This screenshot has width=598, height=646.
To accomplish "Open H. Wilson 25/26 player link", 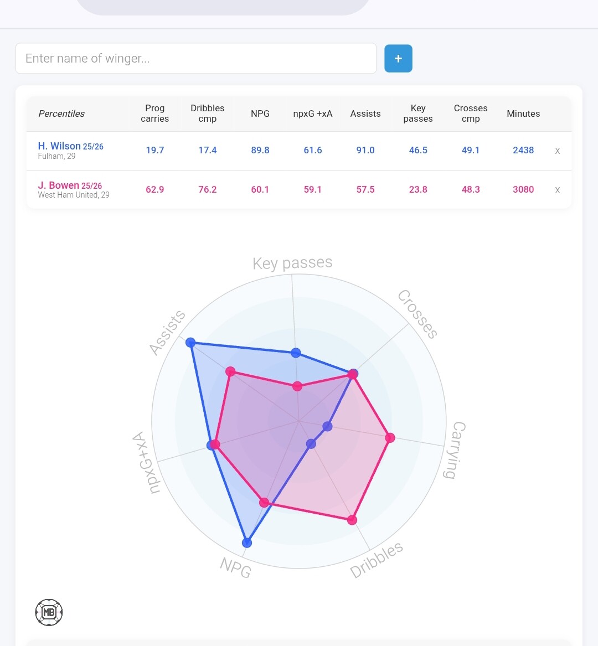I will tap(70, 146).
